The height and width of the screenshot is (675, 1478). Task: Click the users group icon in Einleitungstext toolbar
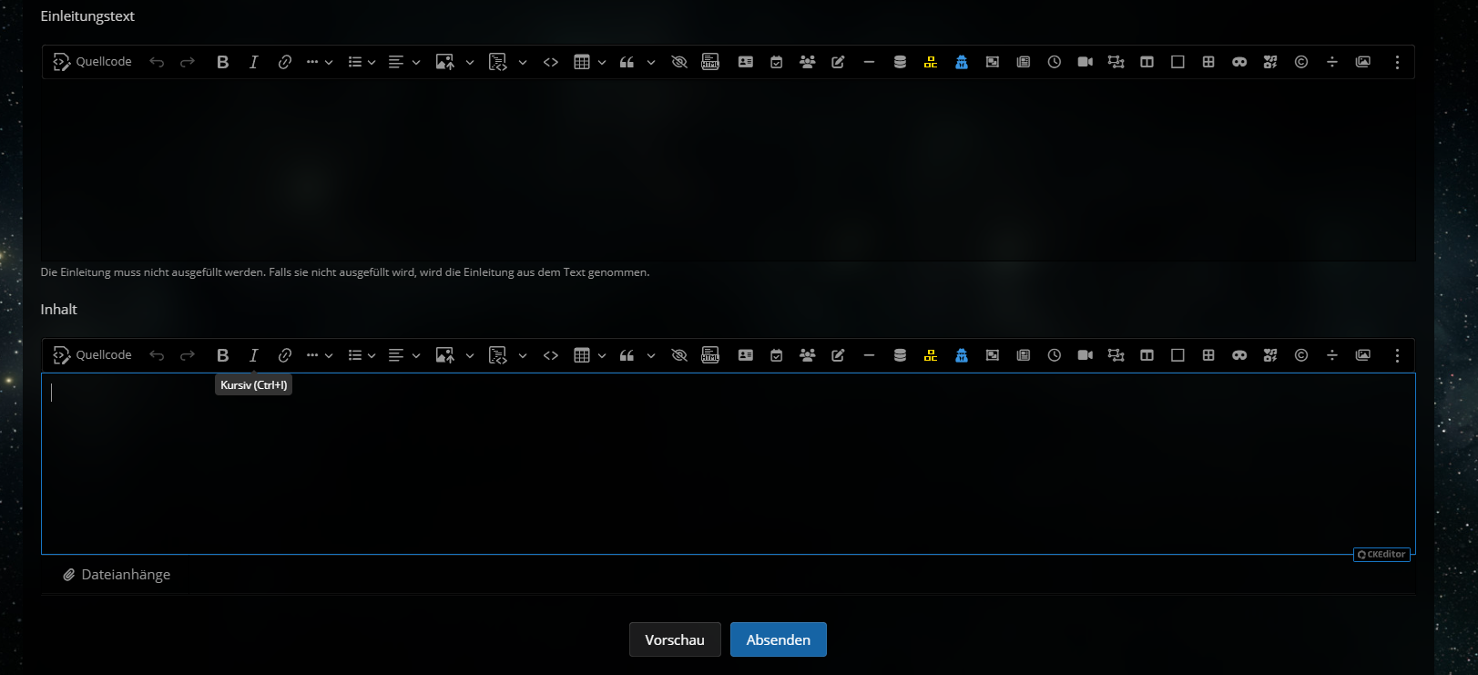807,62
